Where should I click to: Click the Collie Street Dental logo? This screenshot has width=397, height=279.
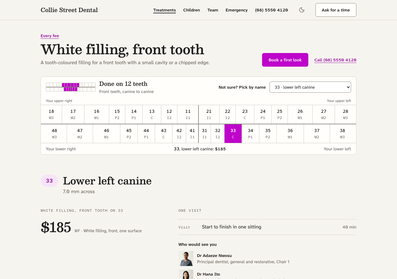[x=69, y=10]
